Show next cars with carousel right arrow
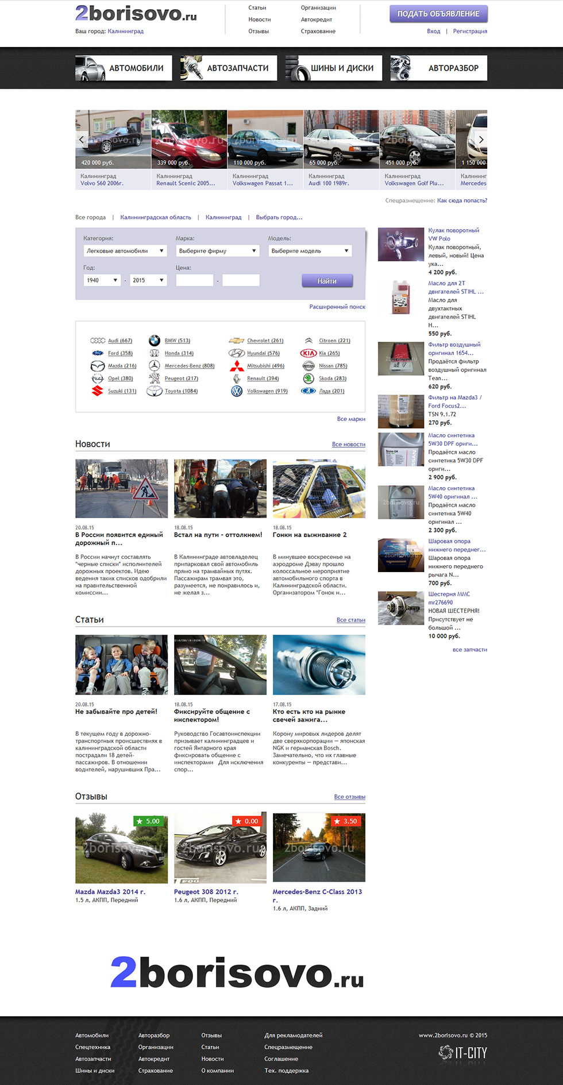This screenshot has width=563, height=1085. point(481,140)
